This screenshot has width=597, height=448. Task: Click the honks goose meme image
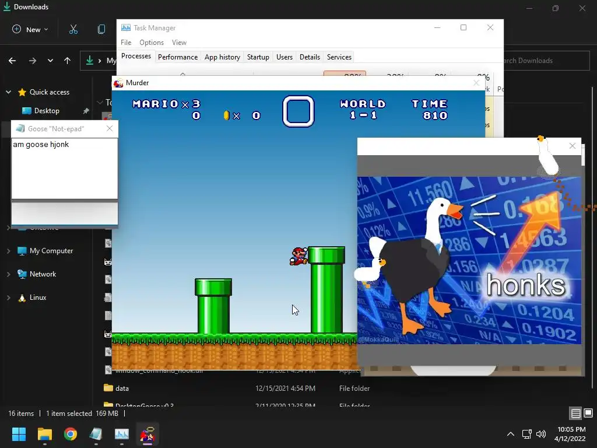[x=469, y=260]
